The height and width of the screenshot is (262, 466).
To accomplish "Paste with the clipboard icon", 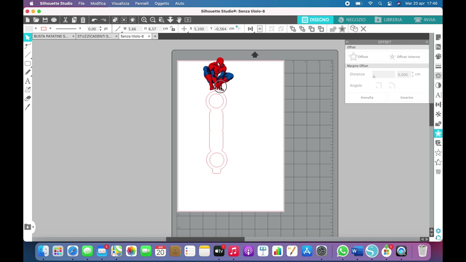I will pyautogui.click(x=83, y=20).
